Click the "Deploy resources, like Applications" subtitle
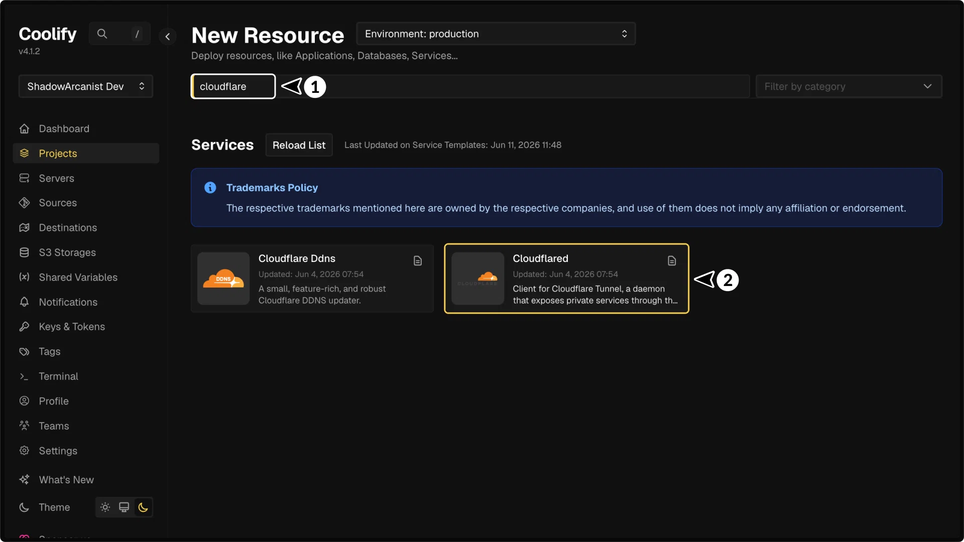 (324, 56)
